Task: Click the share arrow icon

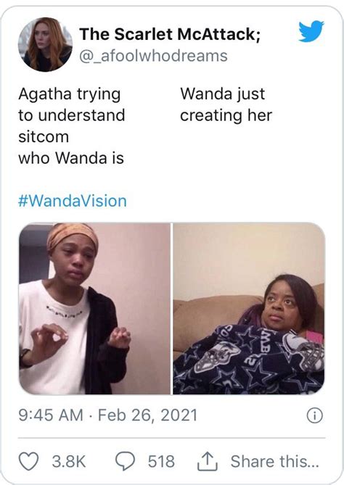Action: click(208, 461)
